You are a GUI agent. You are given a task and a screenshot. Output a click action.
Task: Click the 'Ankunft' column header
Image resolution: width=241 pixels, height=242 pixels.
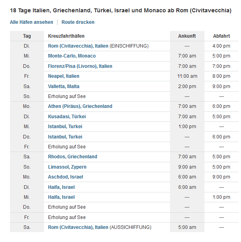point(187,36)
